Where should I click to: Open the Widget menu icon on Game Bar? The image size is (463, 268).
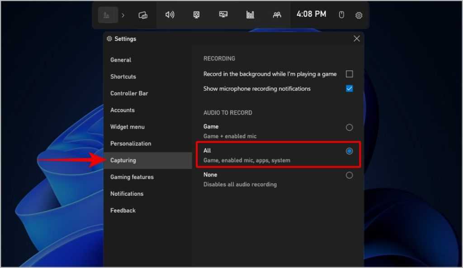point(143,15)
